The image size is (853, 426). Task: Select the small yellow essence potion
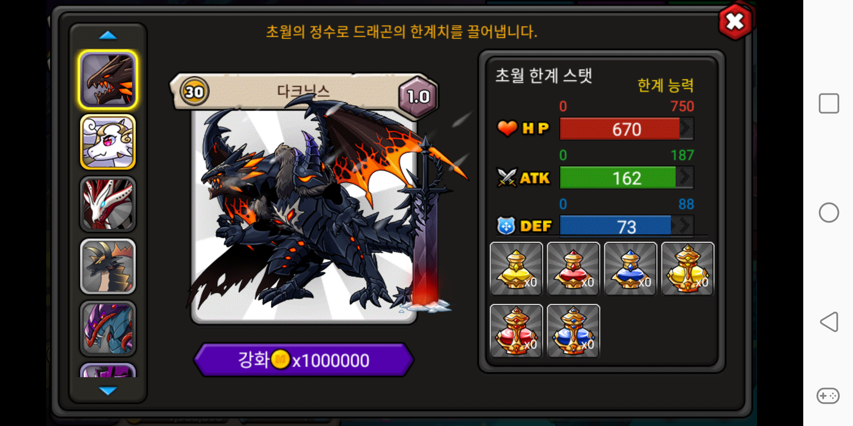[516, 269]
